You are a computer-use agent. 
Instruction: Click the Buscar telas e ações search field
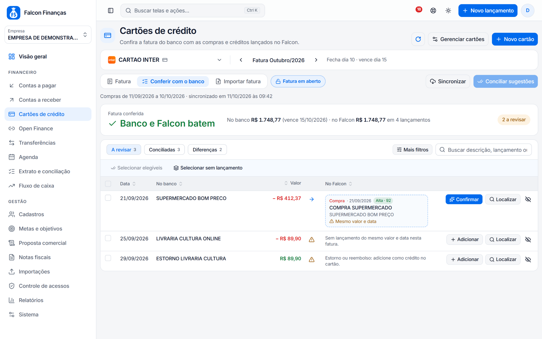coord(193,10)
